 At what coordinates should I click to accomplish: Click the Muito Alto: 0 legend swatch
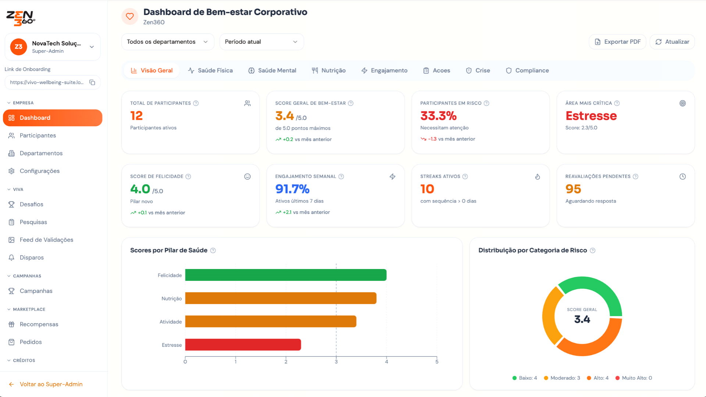click(617, 378)
